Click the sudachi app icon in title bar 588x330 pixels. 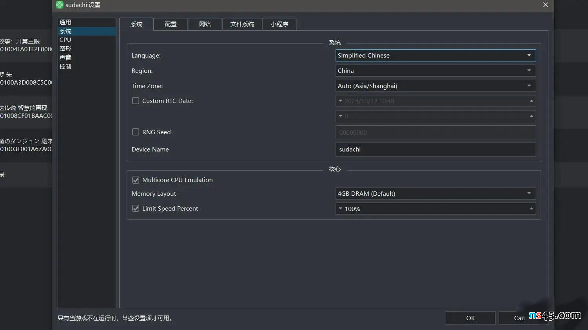click(x=59, y=5)
